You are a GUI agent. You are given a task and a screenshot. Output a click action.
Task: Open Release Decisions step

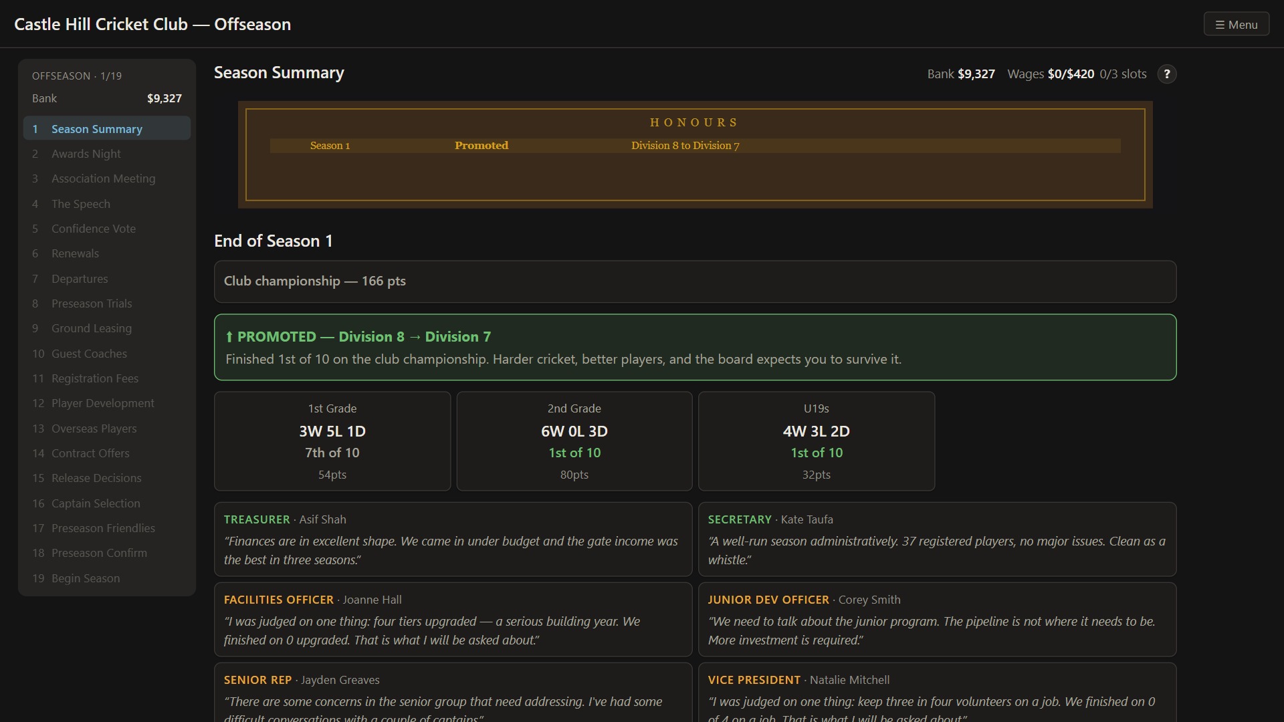click(x=107, y=478)
